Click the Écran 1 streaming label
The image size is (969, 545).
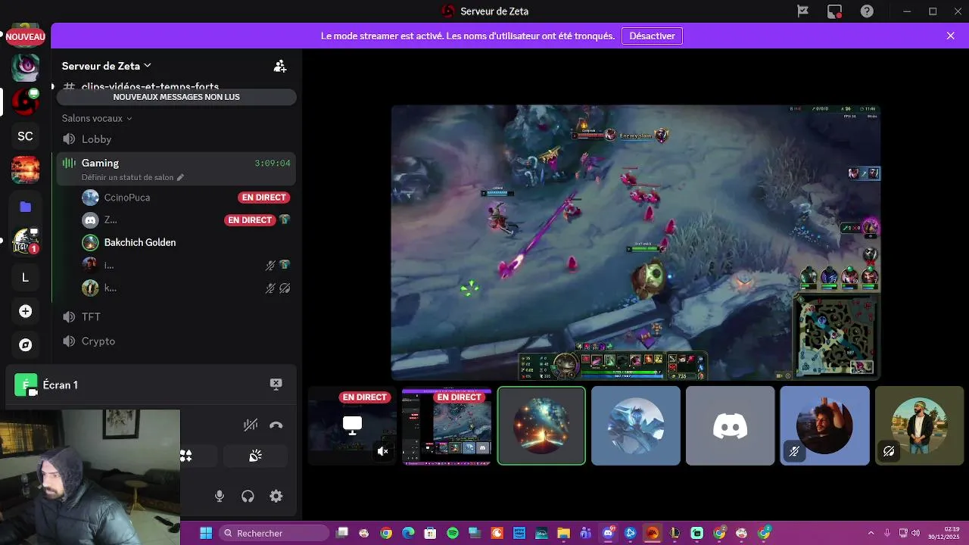61,385
